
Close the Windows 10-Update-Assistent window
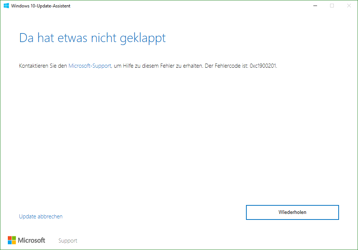point(349,6)
